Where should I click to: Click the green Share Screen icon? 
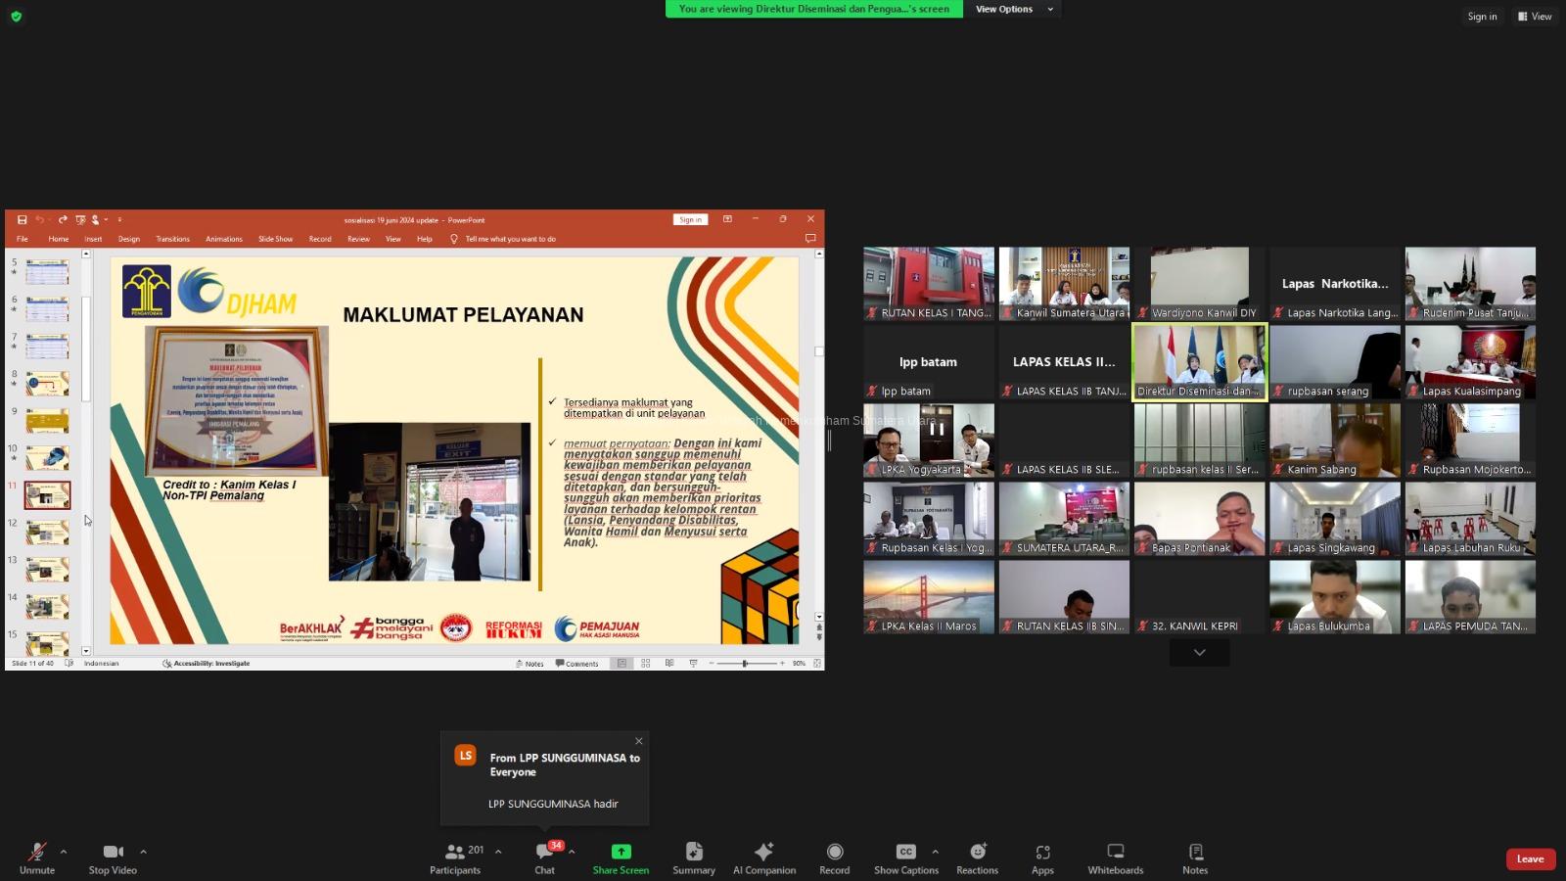pos(621,852)
